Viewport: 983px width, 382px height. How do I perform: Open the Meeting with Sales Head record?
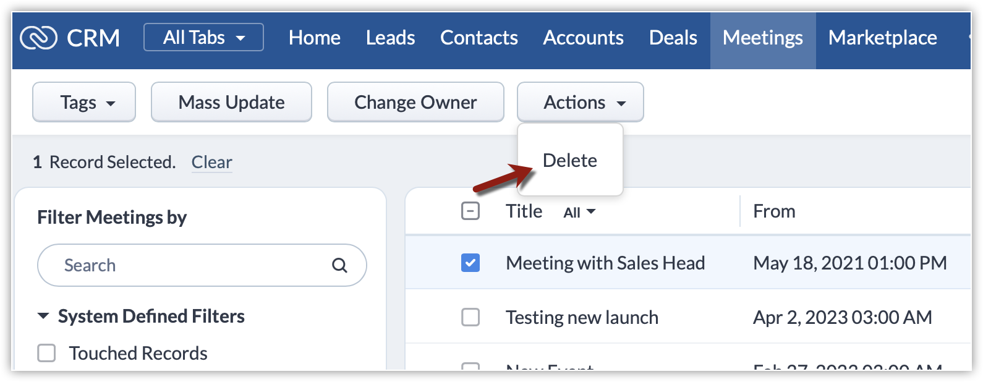coord(605,263)
